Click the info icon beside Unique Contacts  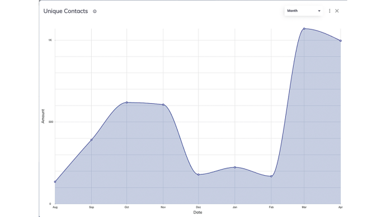pos(95,11)
